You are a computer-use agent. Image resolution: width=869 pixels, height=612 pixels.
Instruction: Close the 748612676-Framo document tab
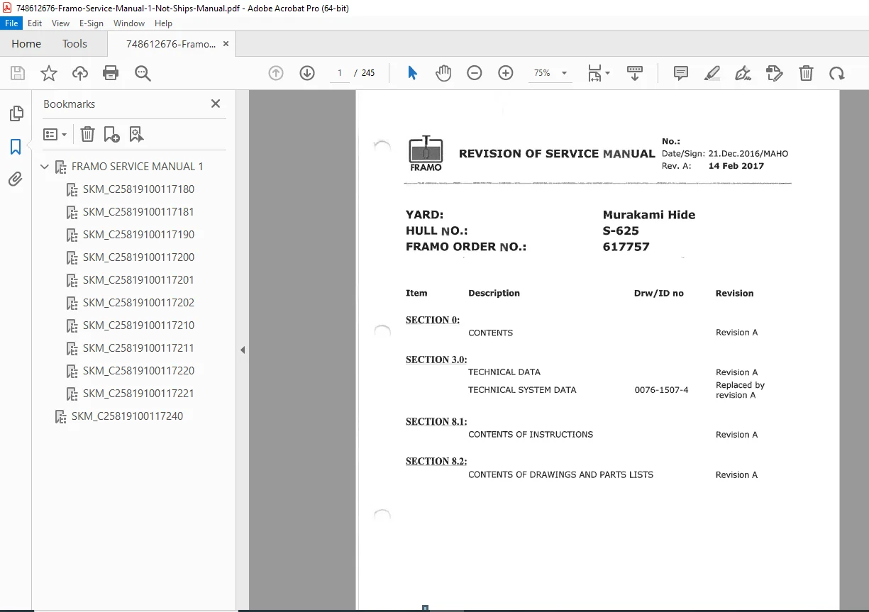coord(226,44)
